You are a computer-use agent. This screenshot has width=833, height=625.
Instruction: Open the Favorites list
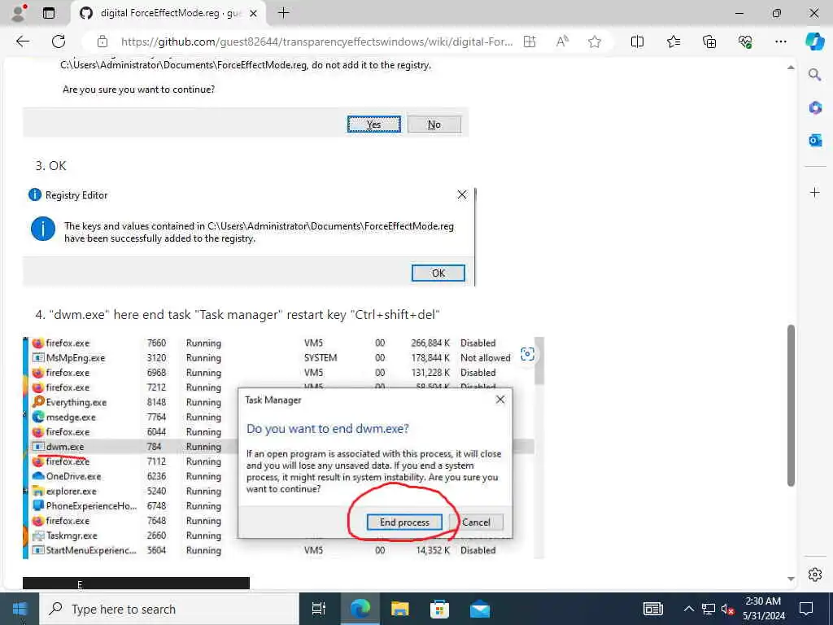coord(673,42)
